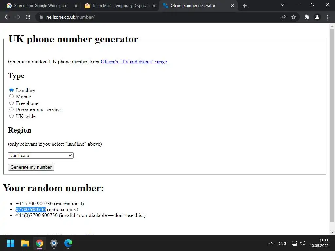Screen dimensions: 335x251
Task: Click the scrollbar up arrow
Action: click(332, 26)
